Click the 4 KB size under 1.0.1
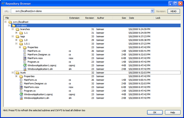The image size is (184, 118). tap(124, 65)
